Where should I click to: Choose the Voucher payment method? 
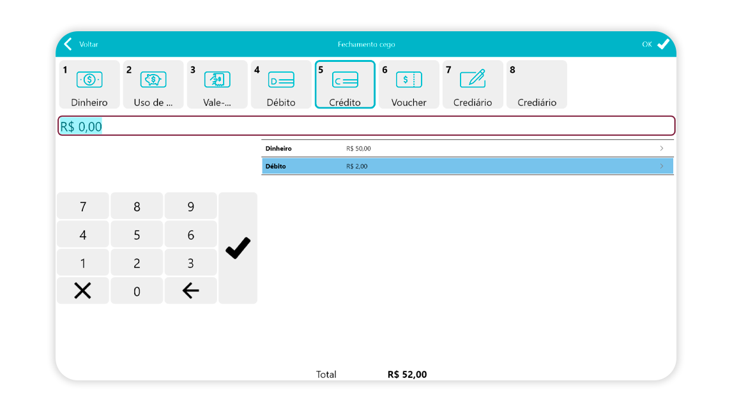click(409, 84)
